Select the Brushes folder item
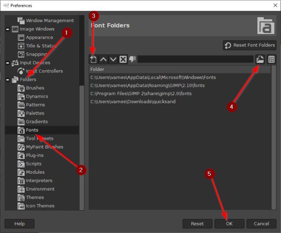 [35, 88]
